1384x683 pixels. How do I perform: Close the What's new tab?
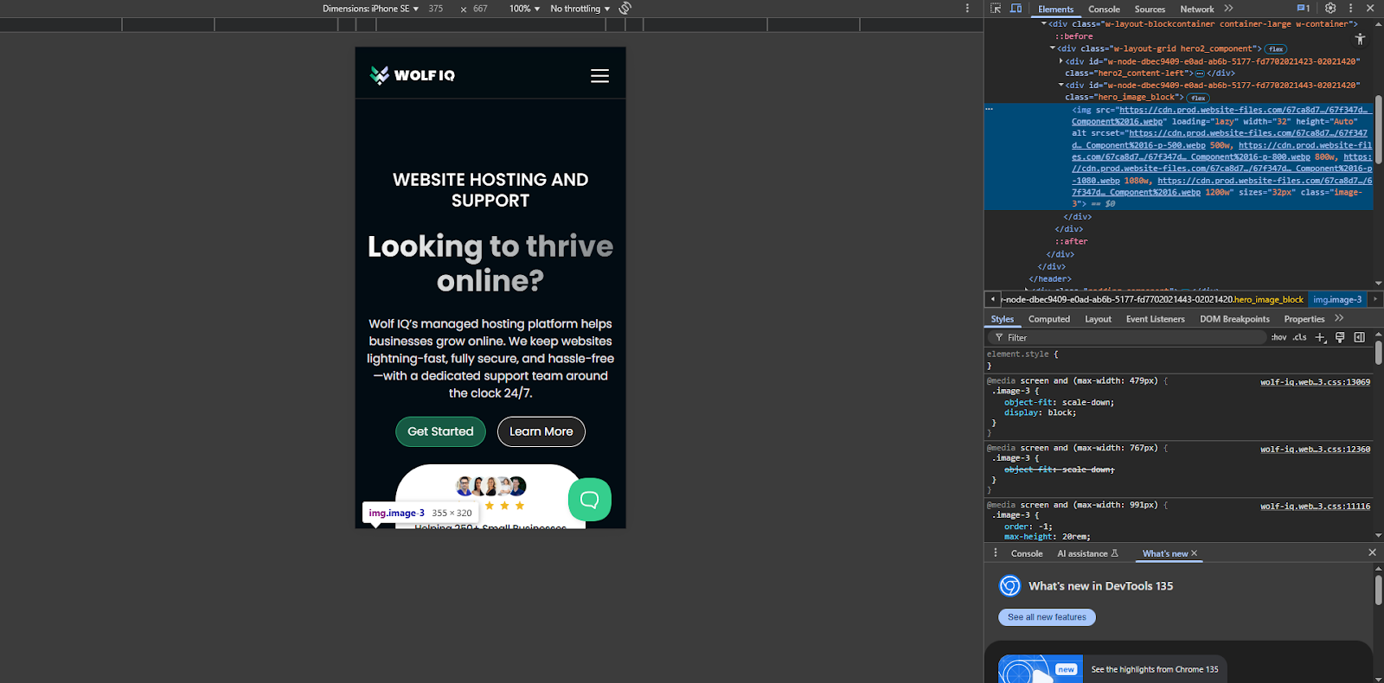point(1195,553)
